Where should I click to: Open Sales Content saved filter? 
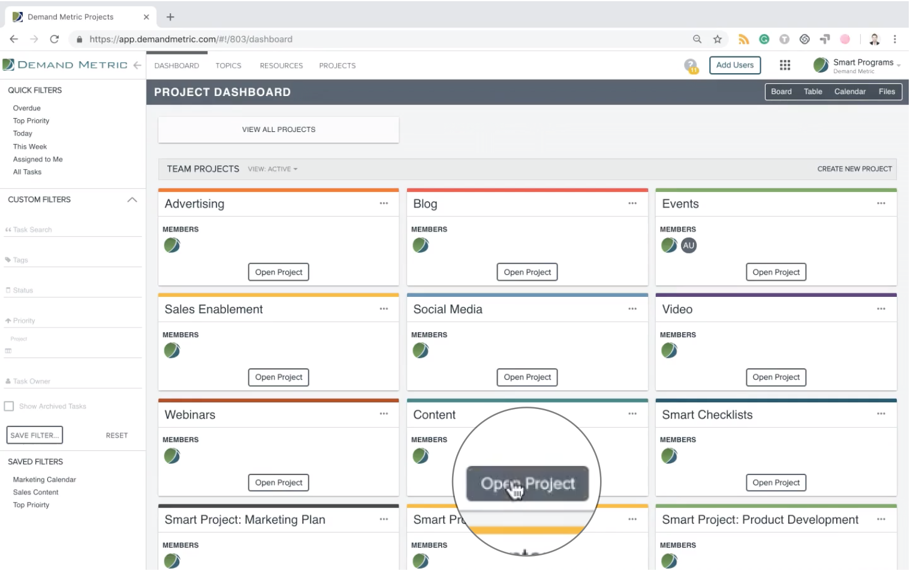(36, 492)
